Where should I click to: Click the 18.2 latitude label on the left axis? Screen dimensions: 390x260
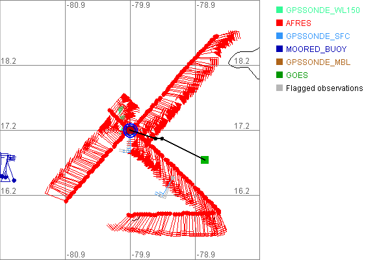[9, 60]
